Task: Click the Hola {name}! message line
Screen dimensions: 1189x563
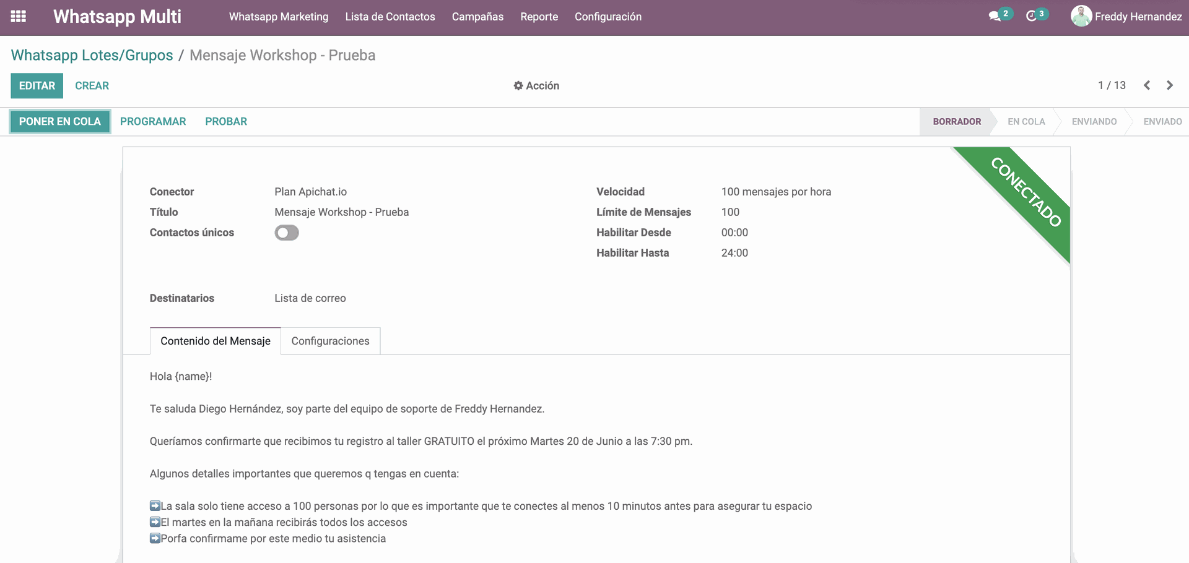Action: coord(181,376)
